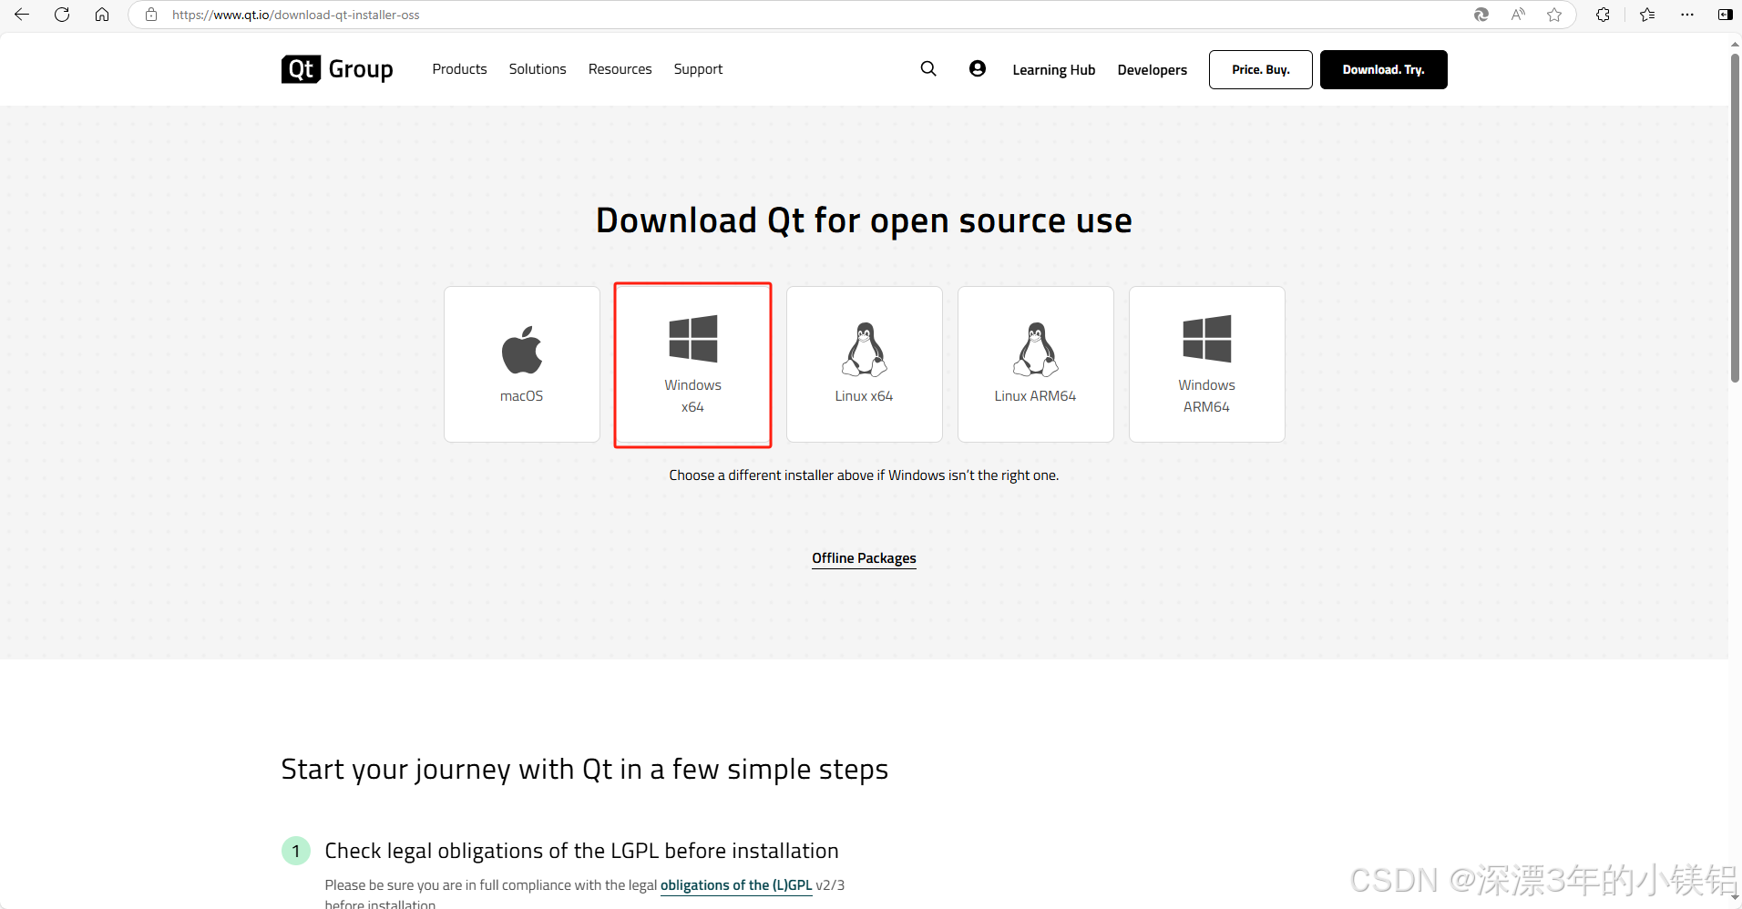The width and height of the screenshot is (1742, 909).
Task: Select the Windows ARM64 installer card
Action: pyautogui.click(x=1207, y=364)
